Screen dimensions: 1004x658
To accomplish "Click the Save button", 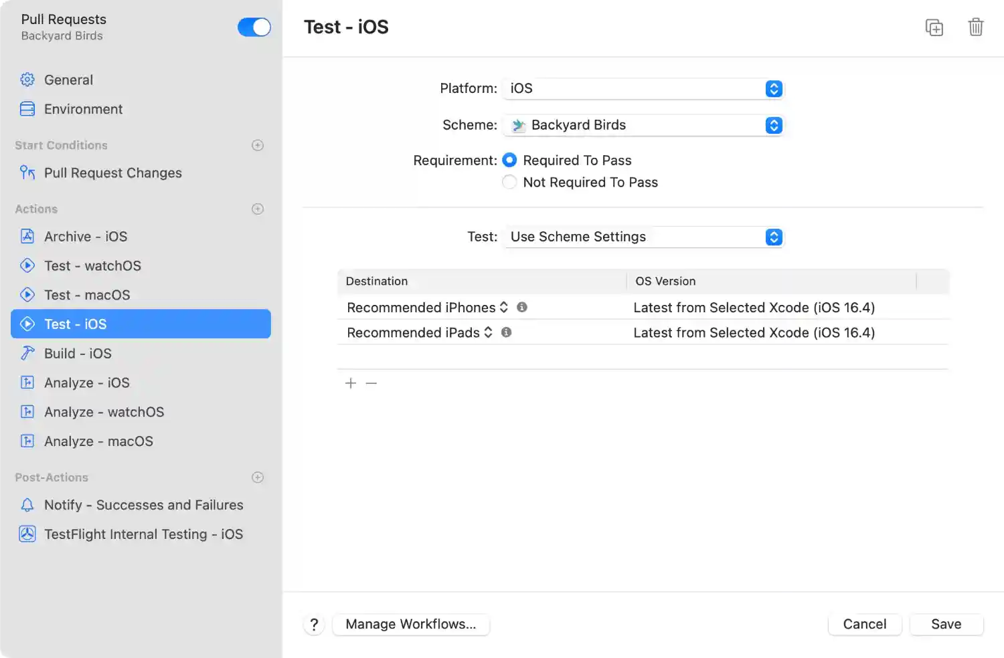I will click(946, 625).
